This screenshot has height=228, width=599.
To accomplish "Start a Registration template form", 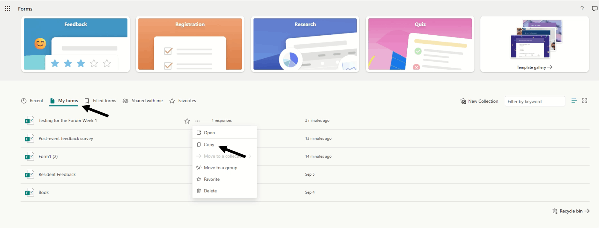I will [x=190, y=44].
